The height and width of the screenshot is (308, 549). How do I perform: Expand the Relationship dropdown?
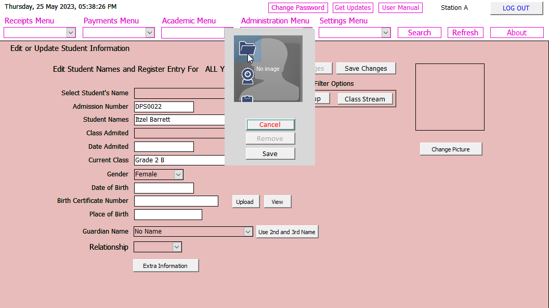pyautogui.click(x=177, y=247)
